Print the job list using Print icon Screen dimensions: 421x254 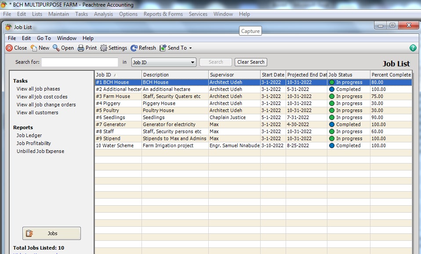pos(81,48)
